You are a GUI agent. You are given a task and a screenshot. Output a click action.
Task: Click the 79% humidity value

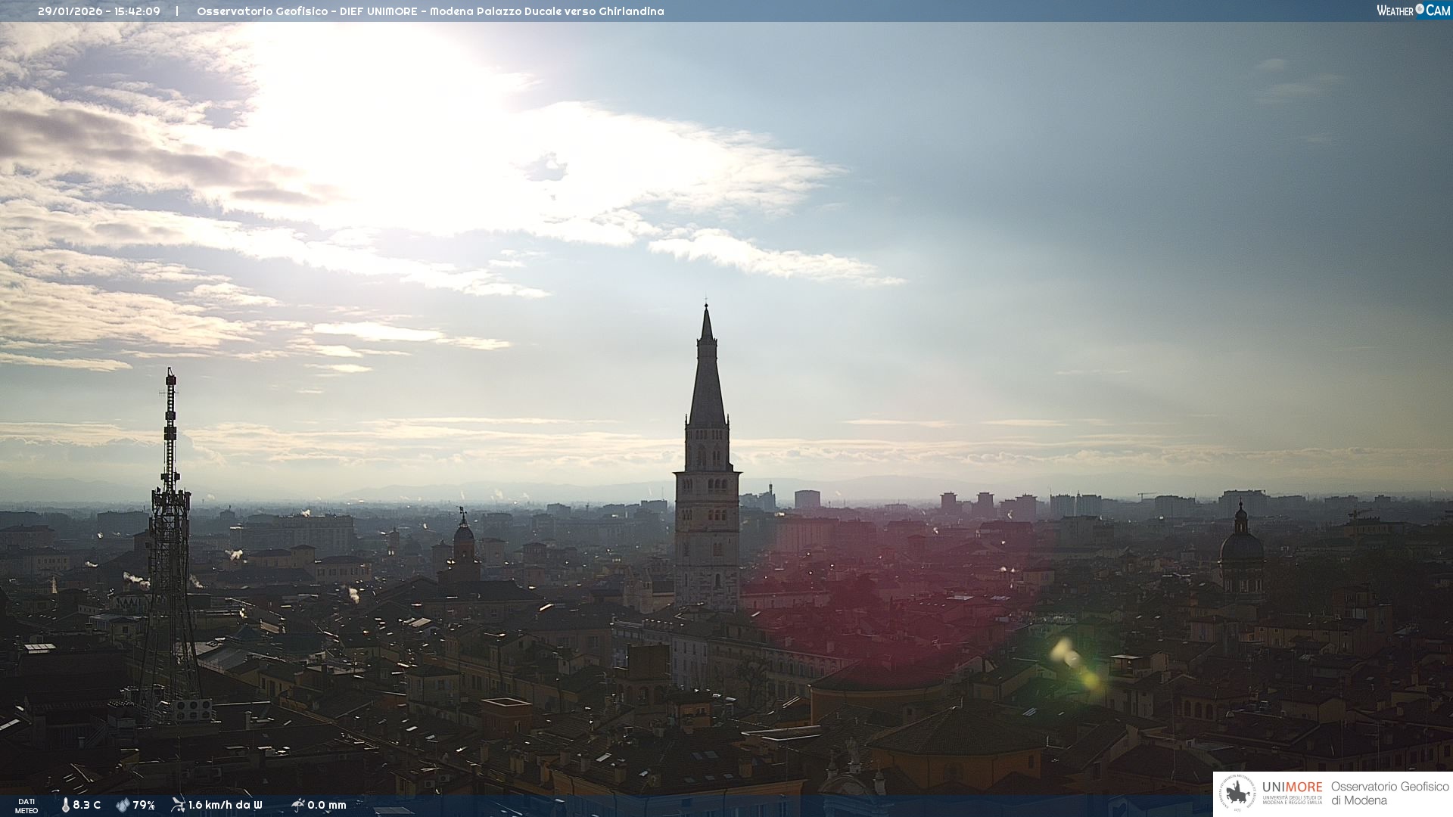point(144,805)
